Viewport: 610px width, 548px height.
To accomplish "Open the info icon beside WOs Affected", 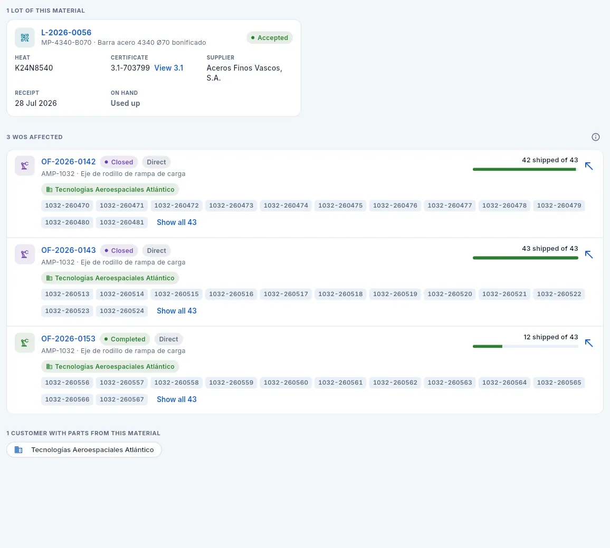I will point(596,137).
